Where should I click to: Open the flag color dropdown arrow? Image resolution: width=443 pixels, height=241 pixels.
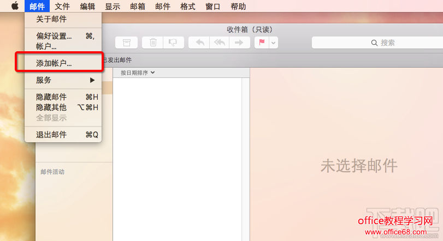274,43
